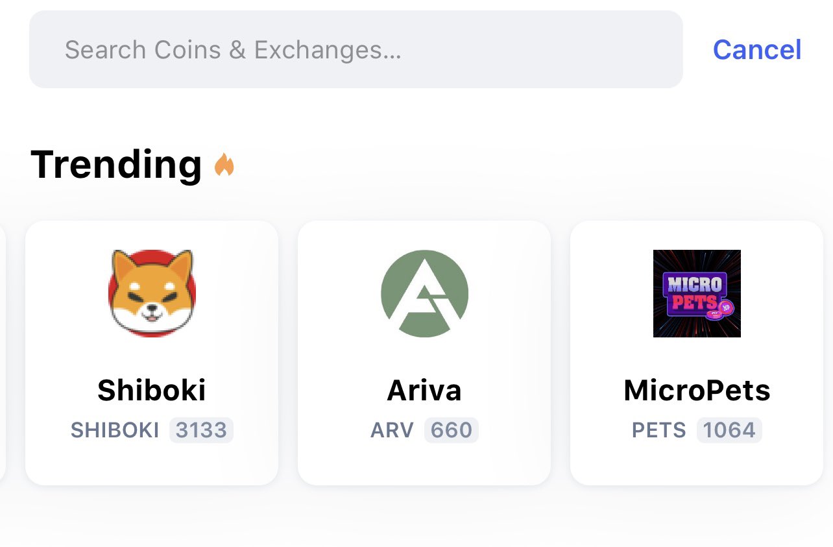Click the partially visible card at left edge
833x547 pixels.
[3, 353]
